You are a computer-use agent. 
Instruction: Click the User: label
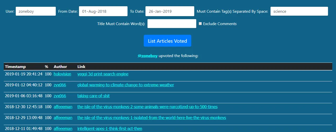coord(10,11)
